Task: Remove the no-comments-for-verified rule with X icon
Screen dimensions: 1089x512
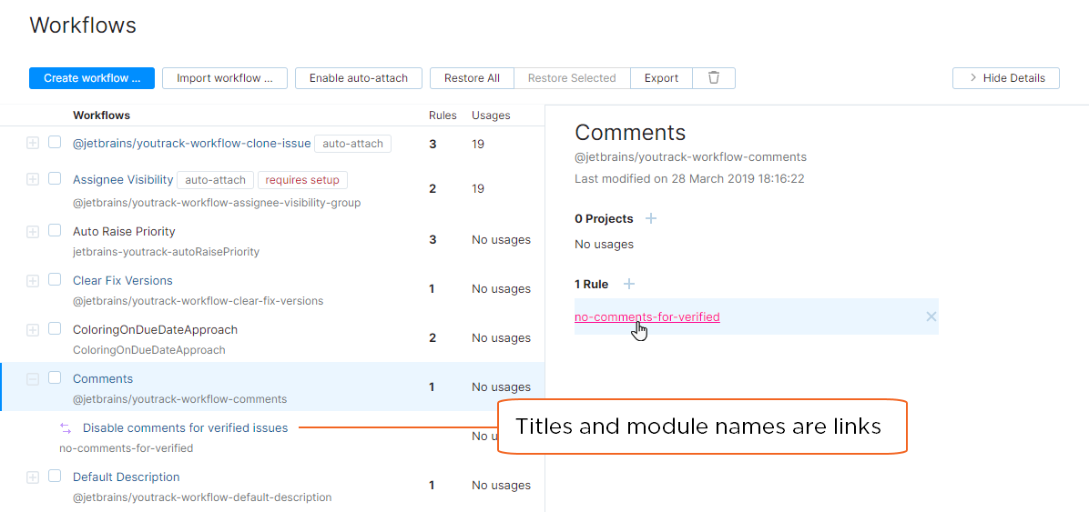Action: (931, 316)
